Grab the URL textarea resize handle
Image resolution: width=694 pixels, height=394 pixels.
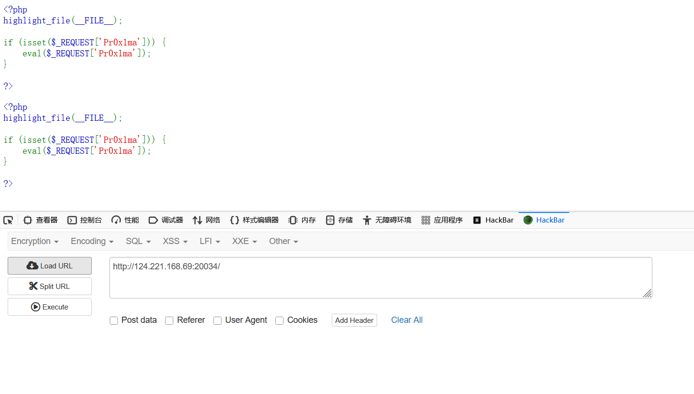(x=647, y=294)
